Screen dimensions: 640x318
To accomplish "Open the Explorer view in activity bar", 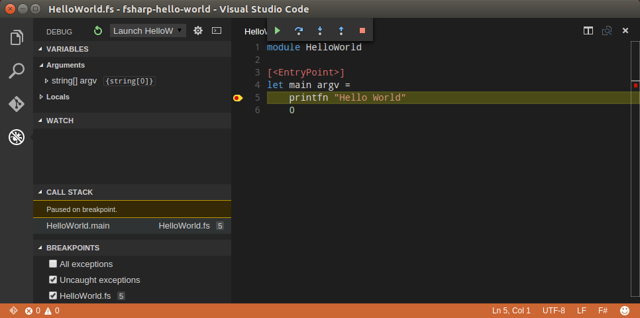I will point(17,38).
